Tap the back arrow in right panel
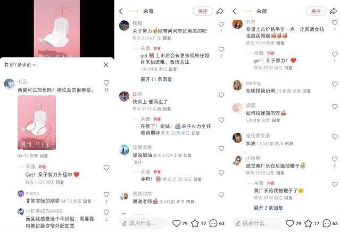The image size is (340, 232). tap(234, 11)
